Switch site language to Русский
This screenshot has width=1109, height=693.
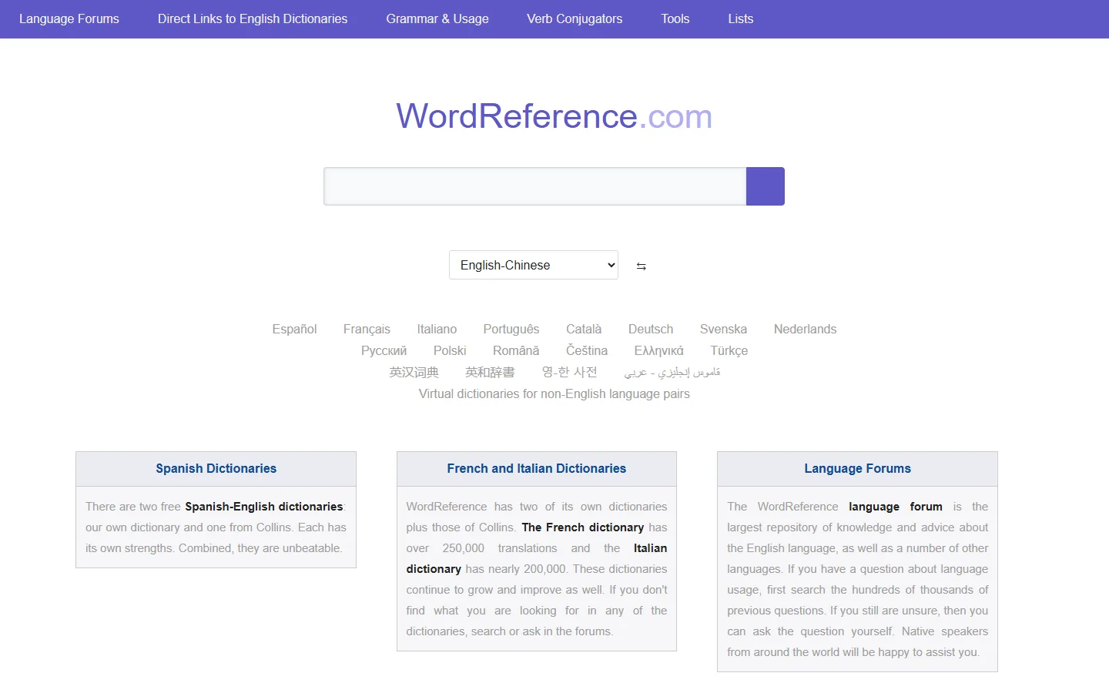[384, 350]
